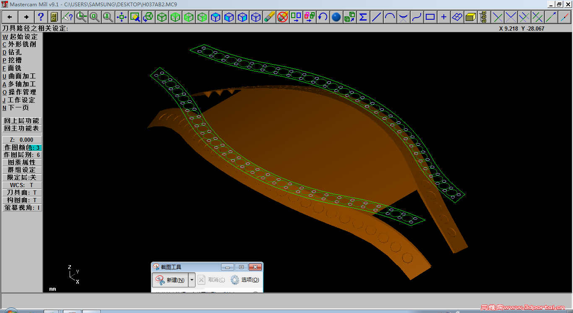The height and width of the screenshot is (313, 573).
Task: Click the Windows Start orb
Action: click(10, 311)
